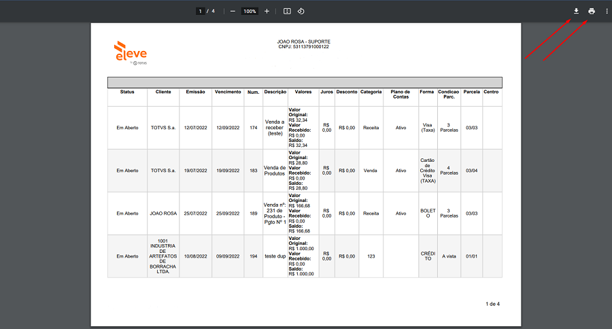Select due date 25/09/2022
The height and width of the screenshot is (329, 612).
point(228,213)
